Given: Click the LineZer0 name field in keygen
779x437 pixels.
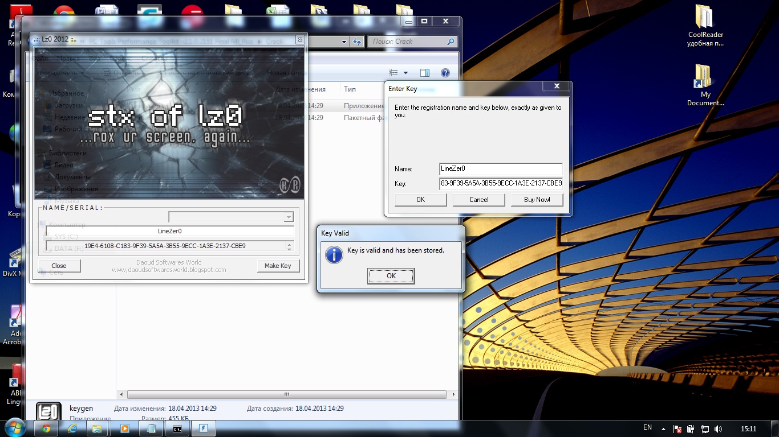Looking at the screenshot, I should pyautogui.click(x=170, y=231).
